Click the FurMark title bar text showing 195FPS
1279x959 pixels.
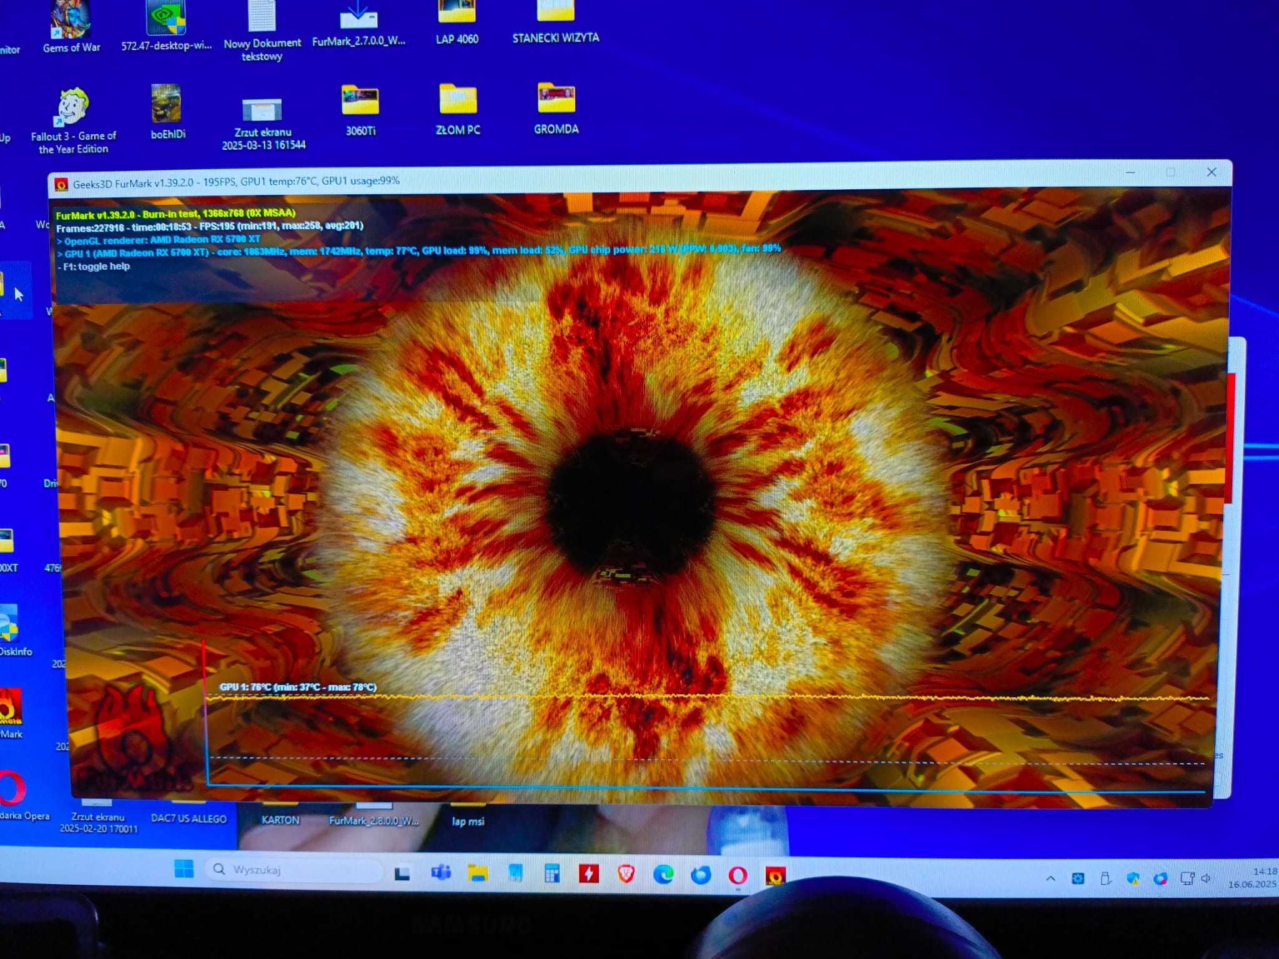[236, 182]
